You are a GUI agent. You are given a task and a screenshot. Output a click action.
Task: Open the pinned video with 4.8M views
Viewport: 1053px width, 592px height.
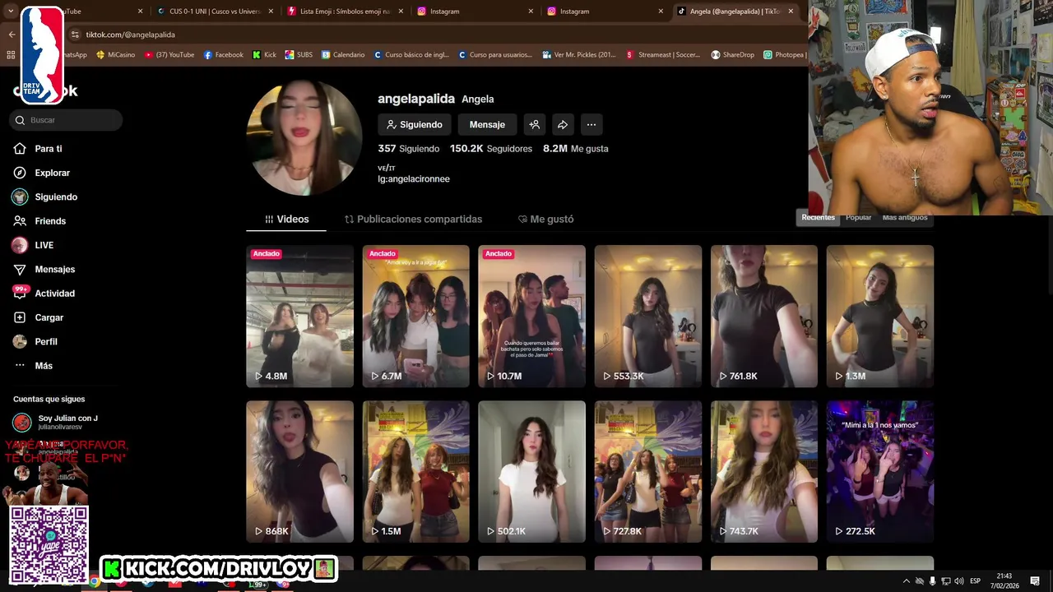coord(299,316)
